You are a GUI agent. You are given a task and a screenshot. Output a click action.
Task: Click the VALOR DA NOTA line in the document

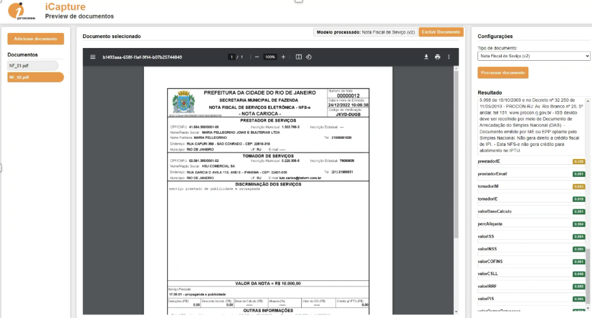coord(268,283)
